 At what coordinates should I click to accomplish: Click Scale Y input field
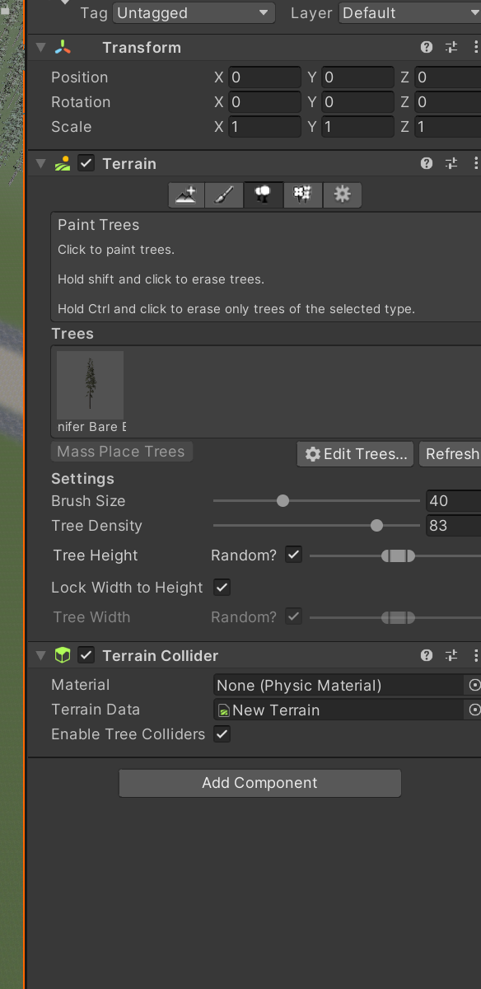(x=357, y=127)
